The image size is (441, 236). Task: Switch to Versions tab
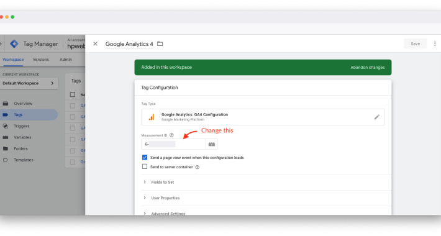click(x=41, y=60)
